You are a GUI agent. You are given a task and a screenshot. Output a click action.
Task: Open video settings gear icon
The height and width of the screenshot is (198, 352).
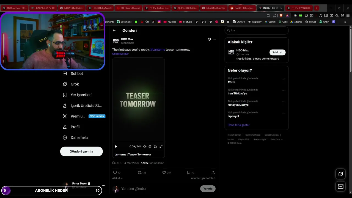click(150, 147)
